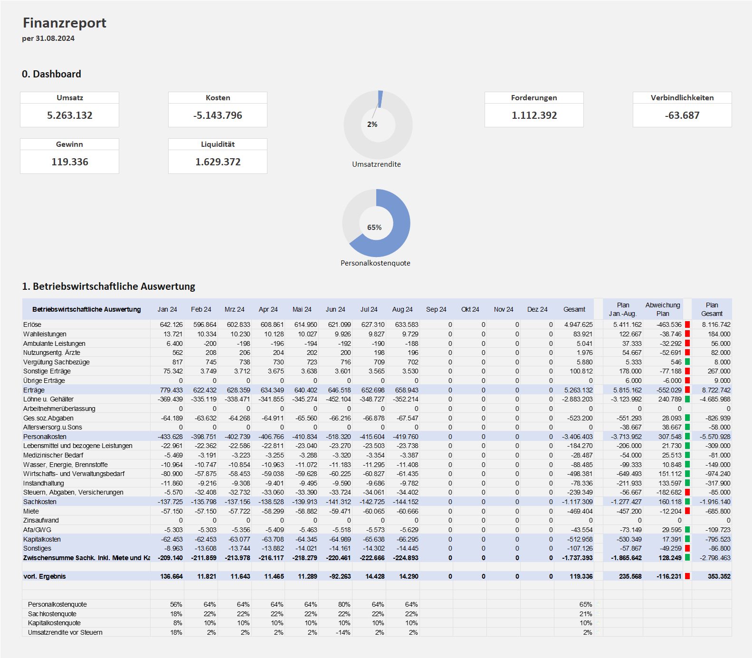Click the Gesamt column header

click(x=574, y=309)
